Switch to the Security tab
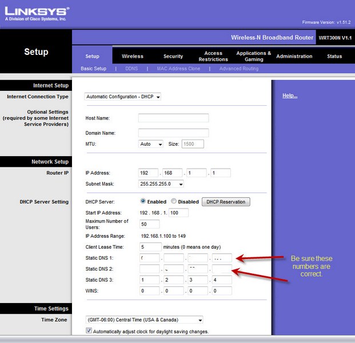This screenshot has width=355, height=343. tap(173, 57)
